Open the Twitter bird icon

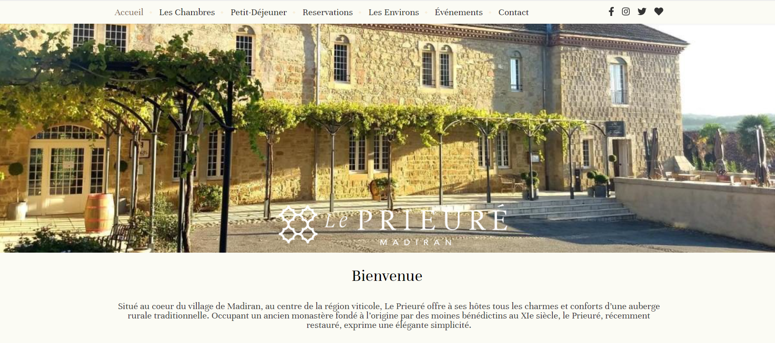[x=642, y=11]
